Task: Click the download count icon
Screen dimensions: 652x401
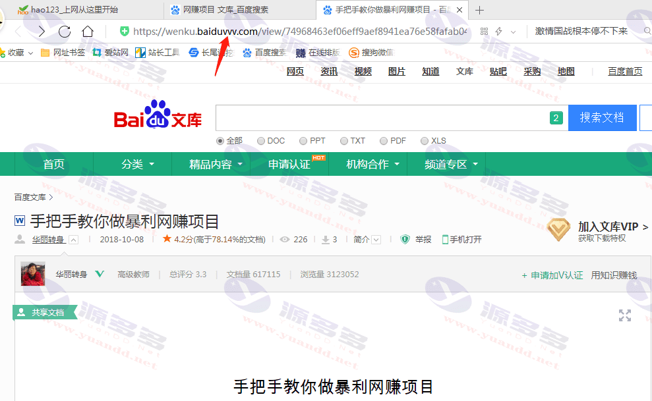Action: 326,240
